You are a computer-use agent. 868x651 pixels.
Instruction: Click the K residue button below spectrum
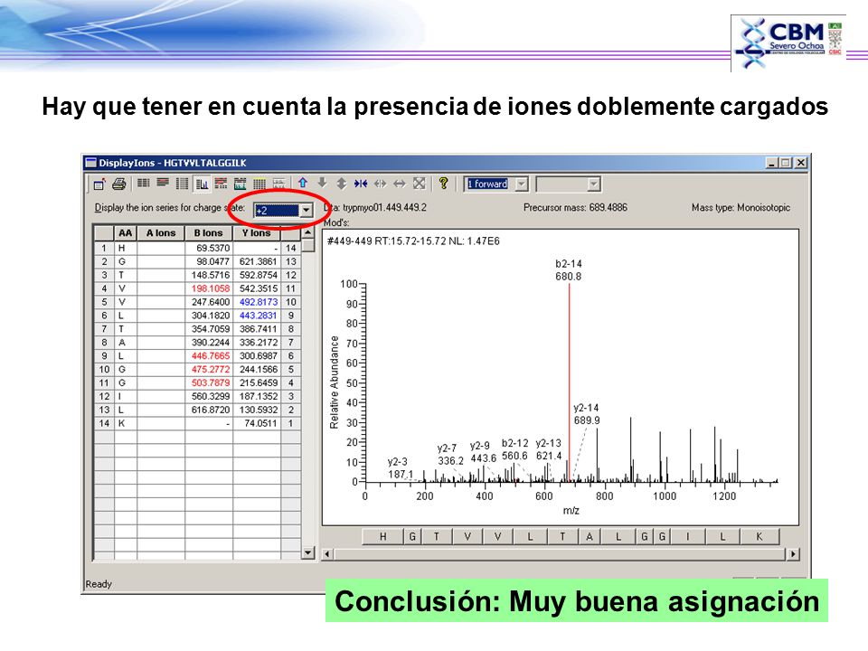tap(759, 536)
